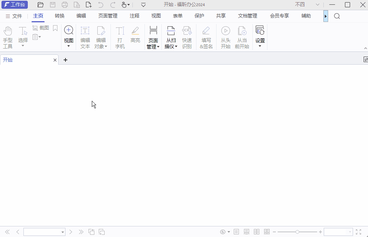Click the 工作台 workspace button

(15, 5)
